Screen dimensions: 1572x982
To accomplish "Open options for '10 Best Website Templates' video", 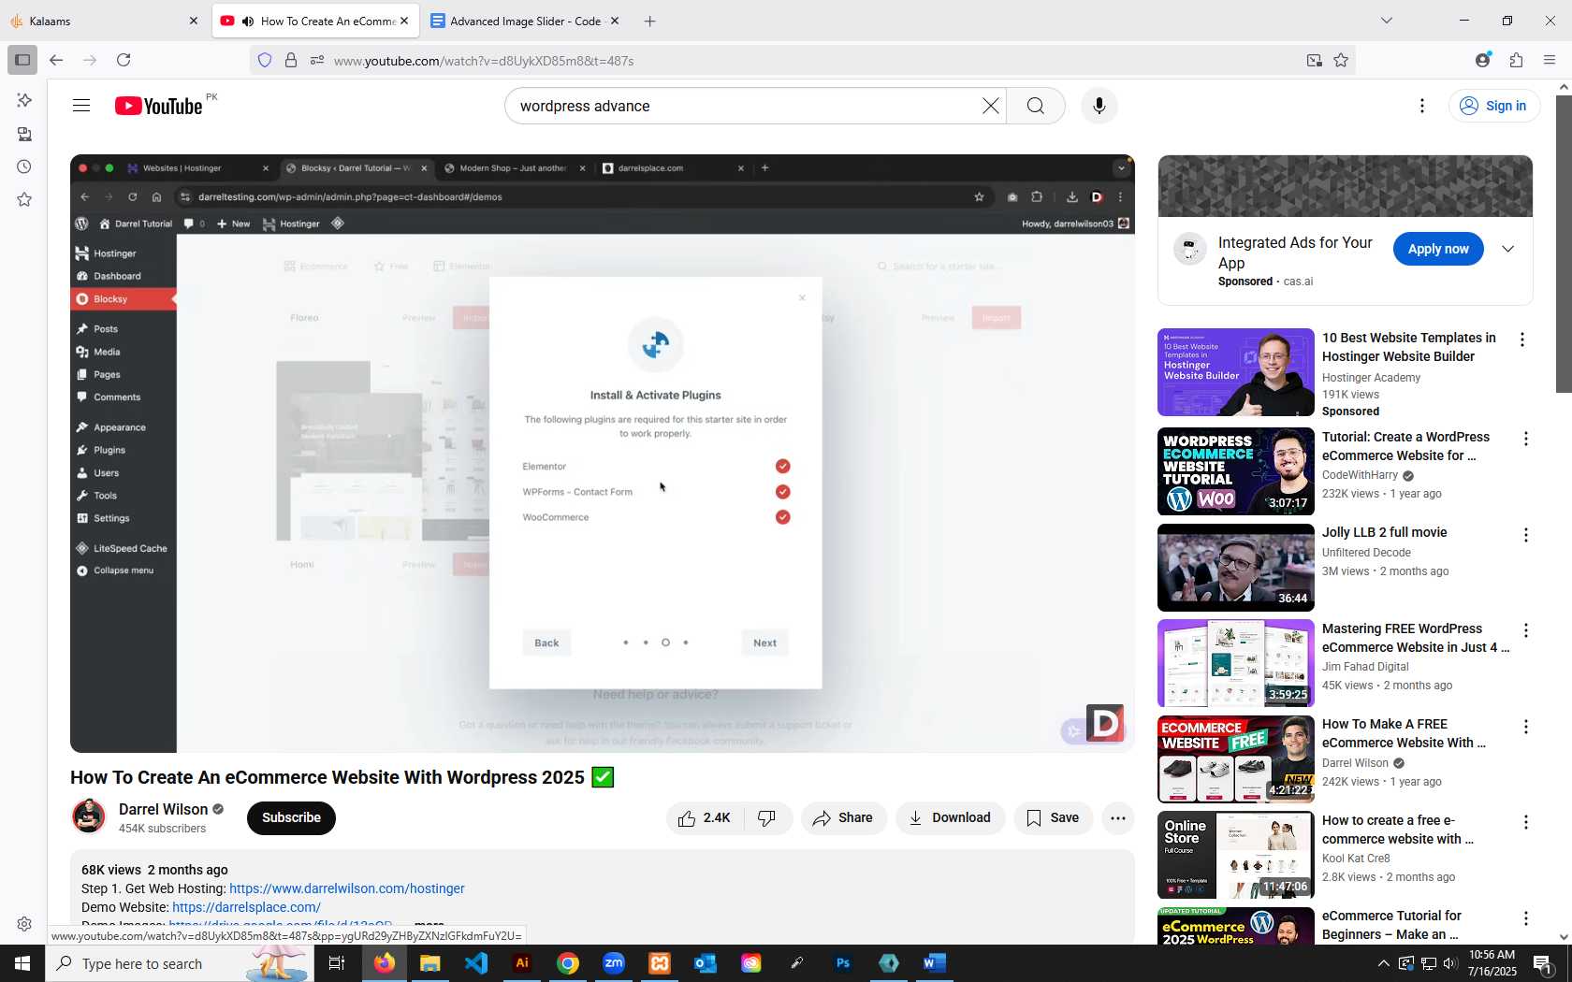I will coord(1522,340).
